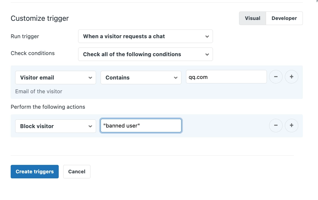The width and height of the screenshot is (318, 200).
Task: Focus the qq.com condition value field
Action: tap(226, 77)
